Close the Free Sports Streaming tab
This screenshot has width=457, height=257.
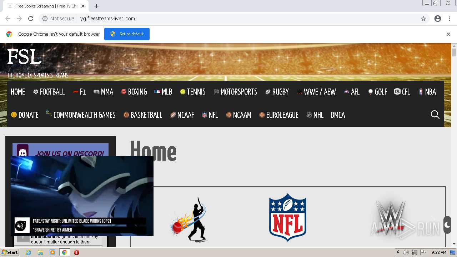83,6
